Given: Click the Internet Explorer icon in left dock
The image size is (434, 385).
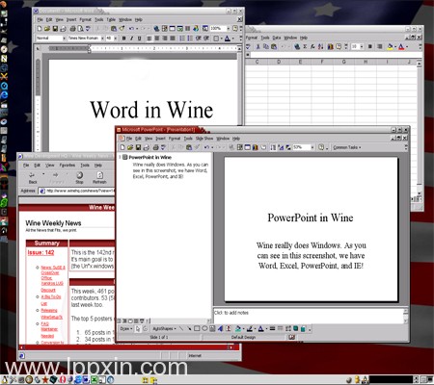Looking at the screenshot, I should [4, 95].
